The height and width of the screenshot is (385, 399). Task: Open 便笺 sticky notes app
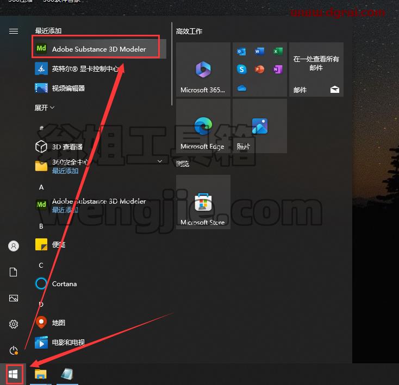pyautogui.click(x=100, y=244)
